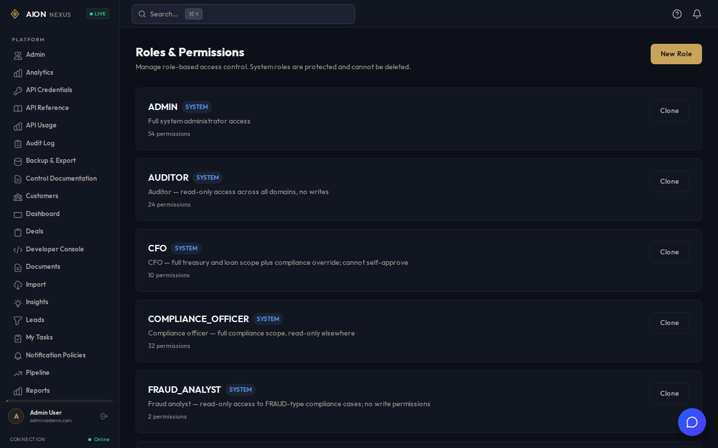Click the API Credentials key icon
Image resolution: width=718 pixels, height=448 pixels.
pyautogui.click(x=18, y=91)
